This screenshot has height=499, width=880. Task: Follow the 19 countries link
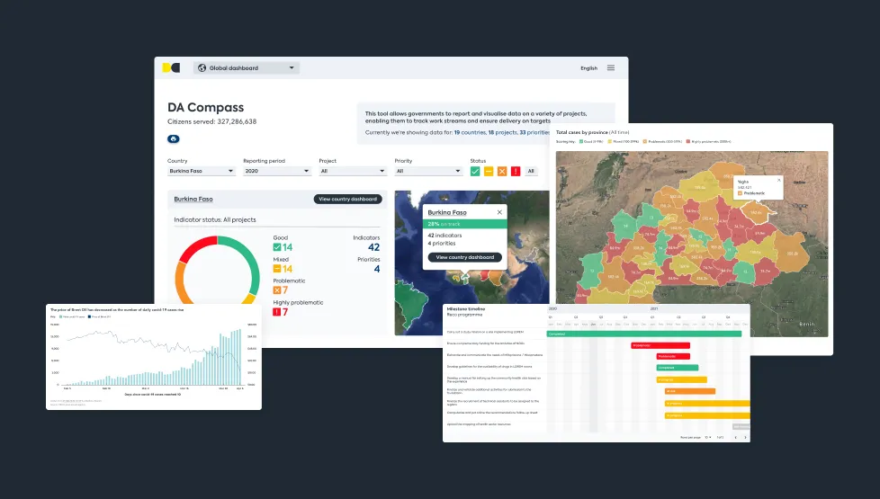(470, 132)
